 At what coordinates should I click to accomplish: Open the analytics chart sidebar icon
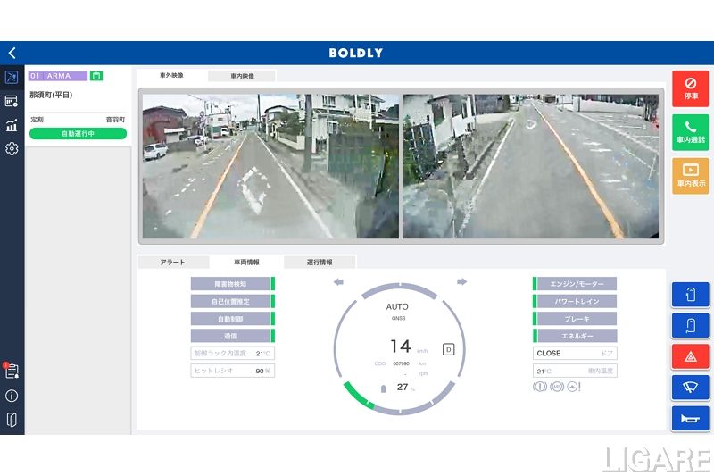[x=12, y=125]
